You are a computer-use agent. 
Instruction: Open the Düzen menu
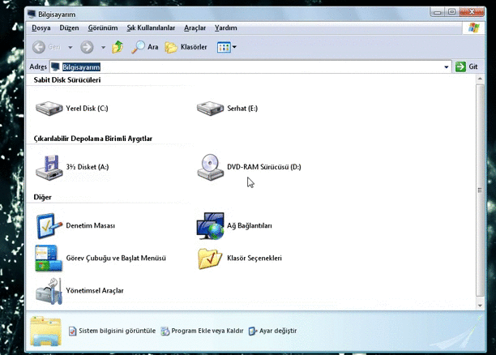pyautogui.click(x=69, y=28)
